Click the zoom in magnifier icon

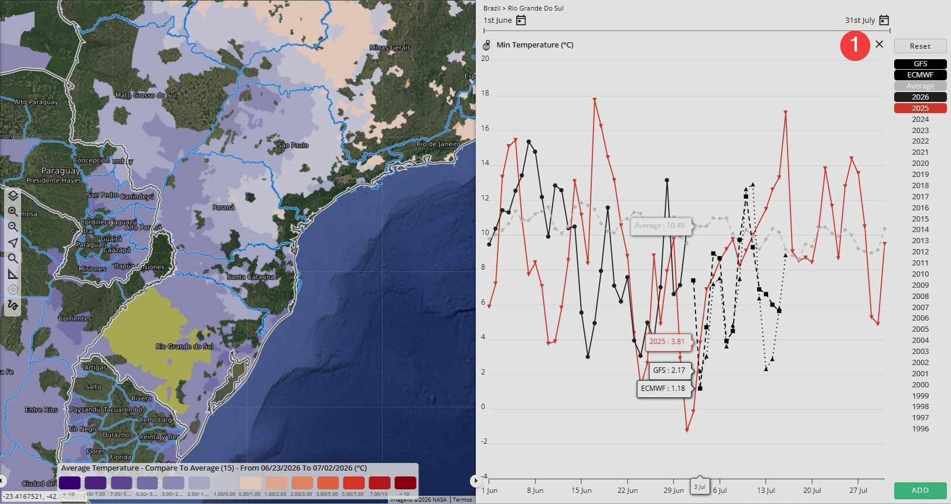click(13, 212)
